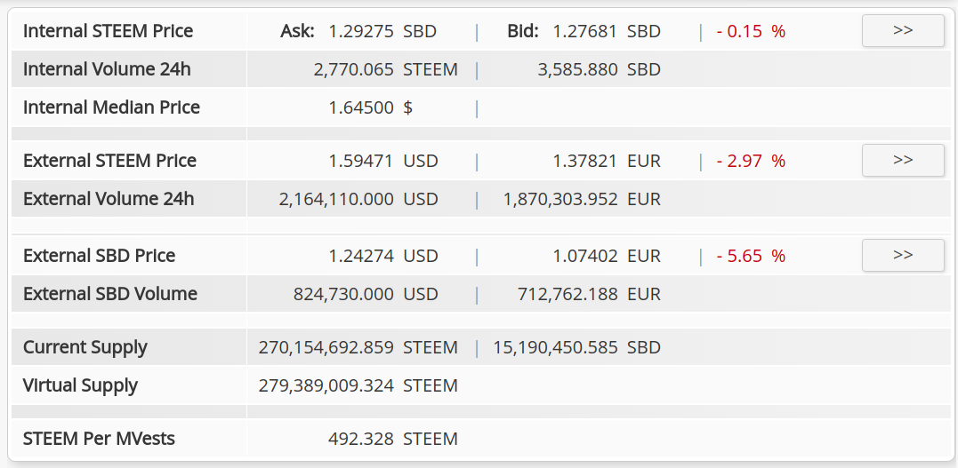The width and height of the screenshot is (958, 468).
Task: Select the 1.37821 EUR price value
Action: pyautogui.click(x=607, y=161)
